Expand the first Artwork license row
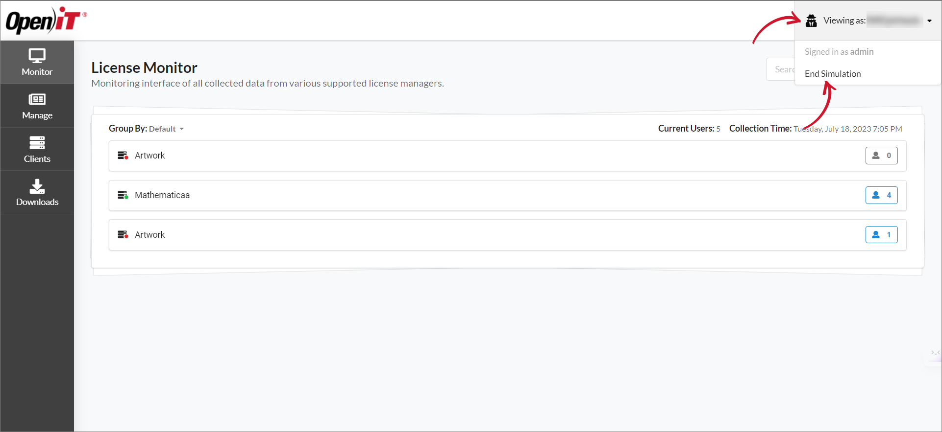Viewport: 942px width, 432px height. pyautogui.click(x=507, y=156)
